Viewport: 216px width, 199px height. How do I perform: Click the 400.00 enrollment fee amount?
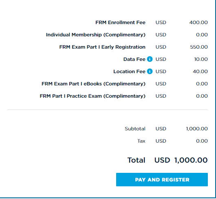[198, 22]
